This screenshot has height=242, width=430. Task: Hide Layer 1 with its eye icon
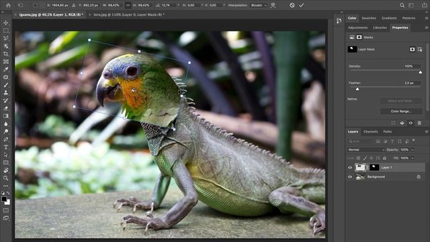point(350,167)
